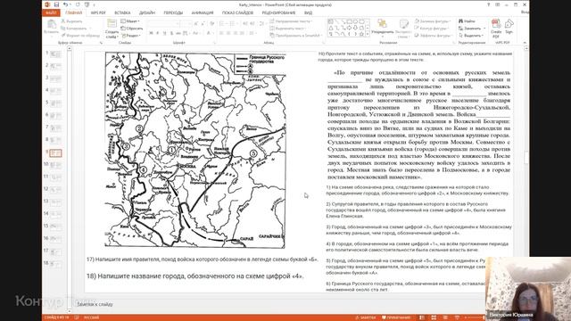Viewport: 571px width, 321px height.
Task: Click question 17 text about ruler letter Б
Action: coord(203,259)
